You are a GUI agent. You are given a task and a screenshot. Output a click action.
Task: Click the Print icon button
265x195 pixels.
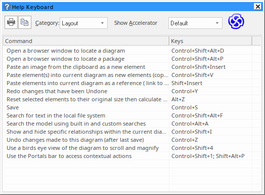click(11, 22)
